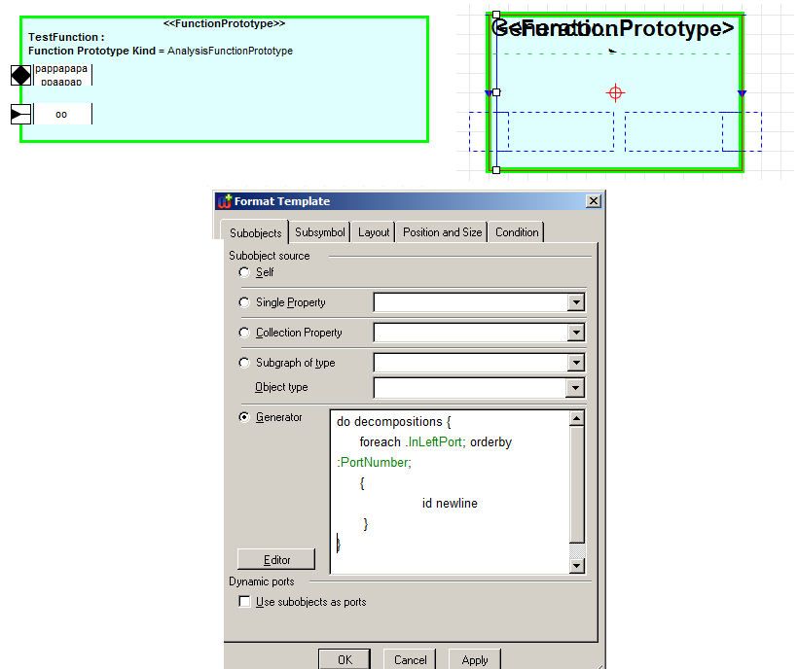This screenshot has height=669, width=798.
Task: Select the Single Property radio option
Action: [x=244, y=302]
